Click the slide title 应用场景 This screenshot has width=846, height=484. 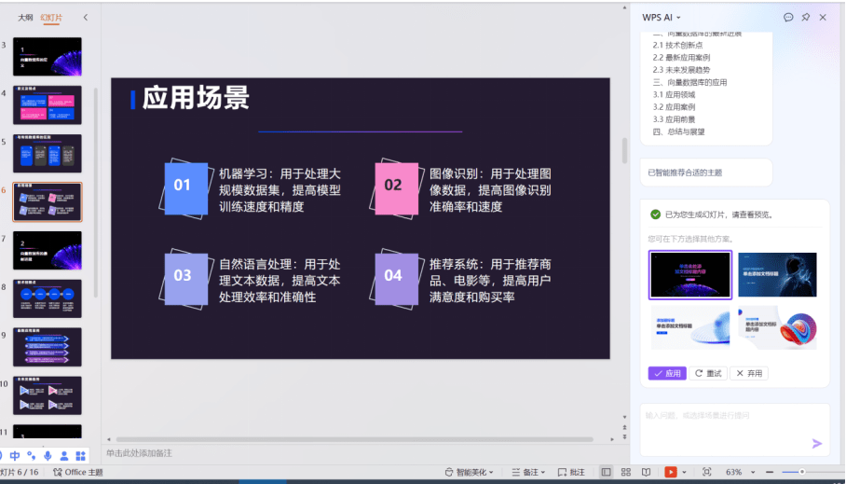pyautogui.click(x=196, y=98)
